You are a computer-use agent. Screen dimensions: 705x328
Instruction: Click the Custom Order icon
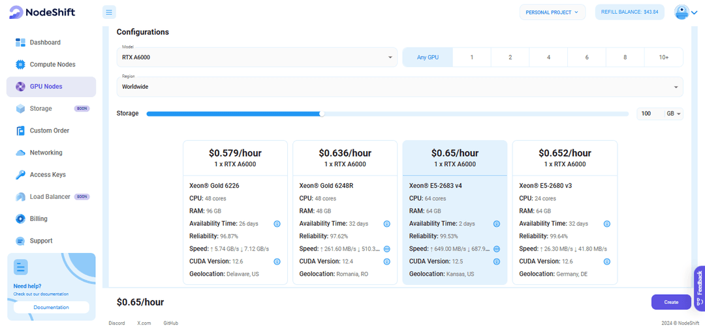click(x=20, y=130)
